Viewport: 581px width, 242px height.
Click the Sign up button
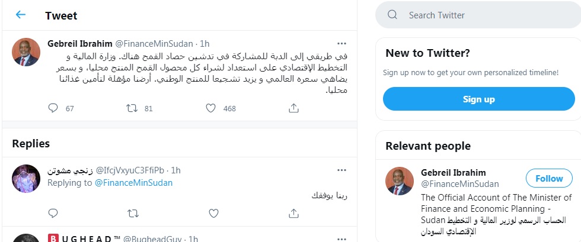point(478,99)
